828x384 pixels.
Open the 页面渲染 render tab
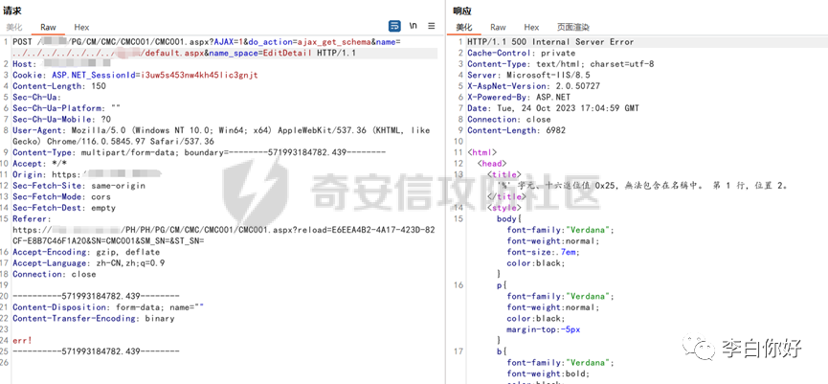pyautogui.click(x=573, y=28)
